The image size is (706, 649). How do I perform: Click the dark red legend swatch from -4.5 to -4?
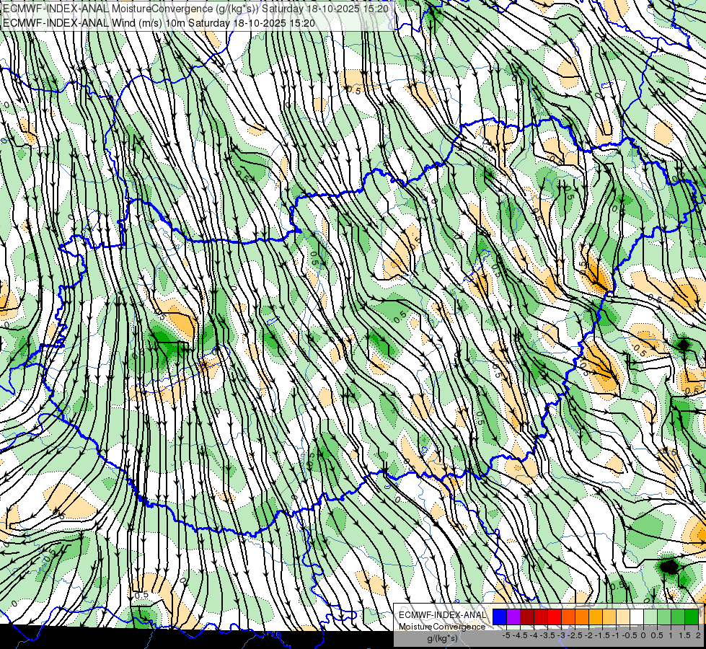(x=527, y=617)
